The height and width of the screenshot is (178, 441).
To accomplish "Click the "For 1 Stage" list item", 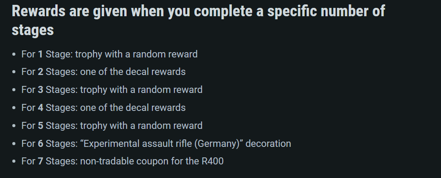I will [109, 54].
